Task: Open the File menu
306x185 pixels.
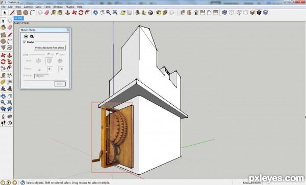Action: (4, 7)
